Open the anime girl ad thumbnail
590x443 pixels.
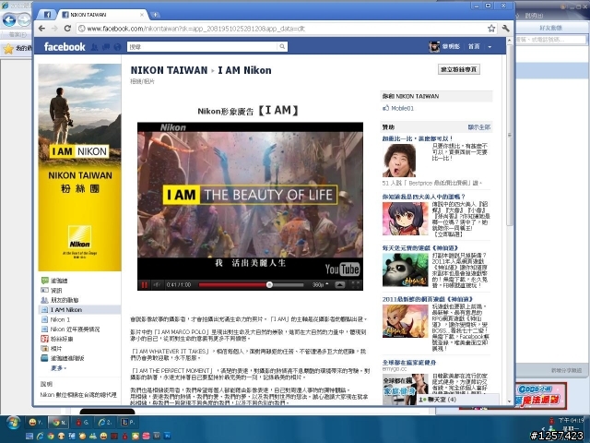tap(406, 219)
